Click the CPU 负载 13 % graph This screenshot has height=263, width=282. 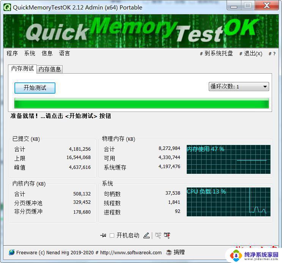[x=228, y=202]
